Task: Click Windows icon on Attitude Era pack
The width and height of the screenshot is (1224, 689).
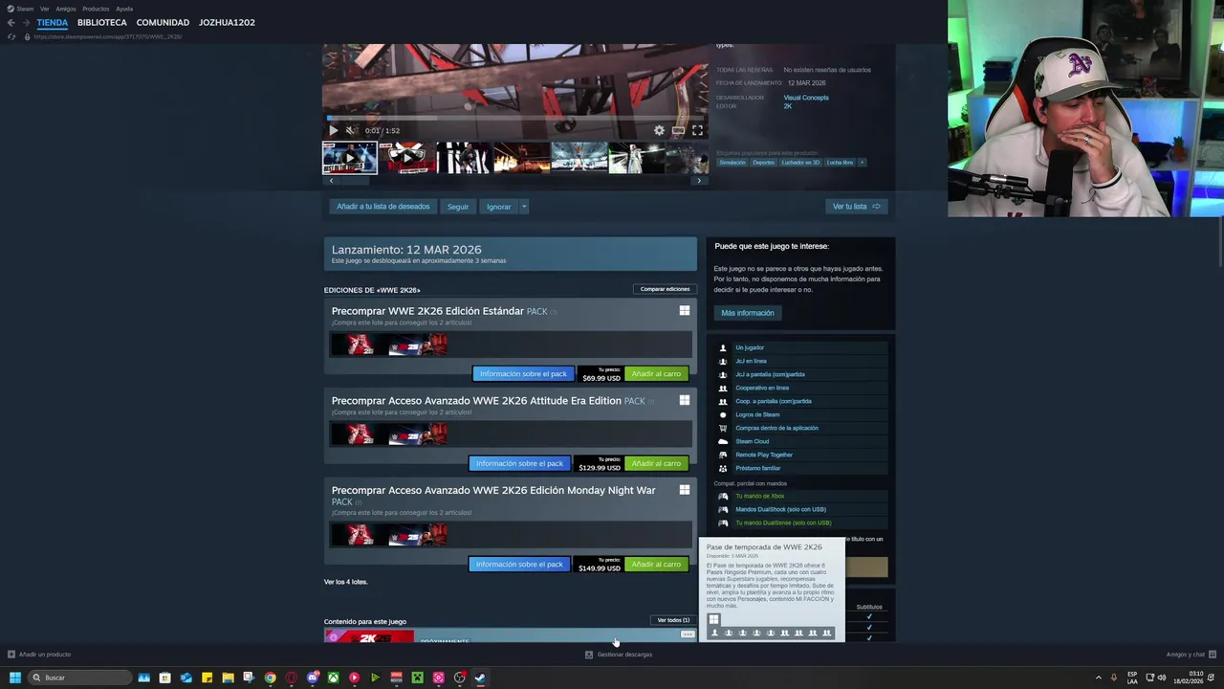Action: (x=685, y=400)
